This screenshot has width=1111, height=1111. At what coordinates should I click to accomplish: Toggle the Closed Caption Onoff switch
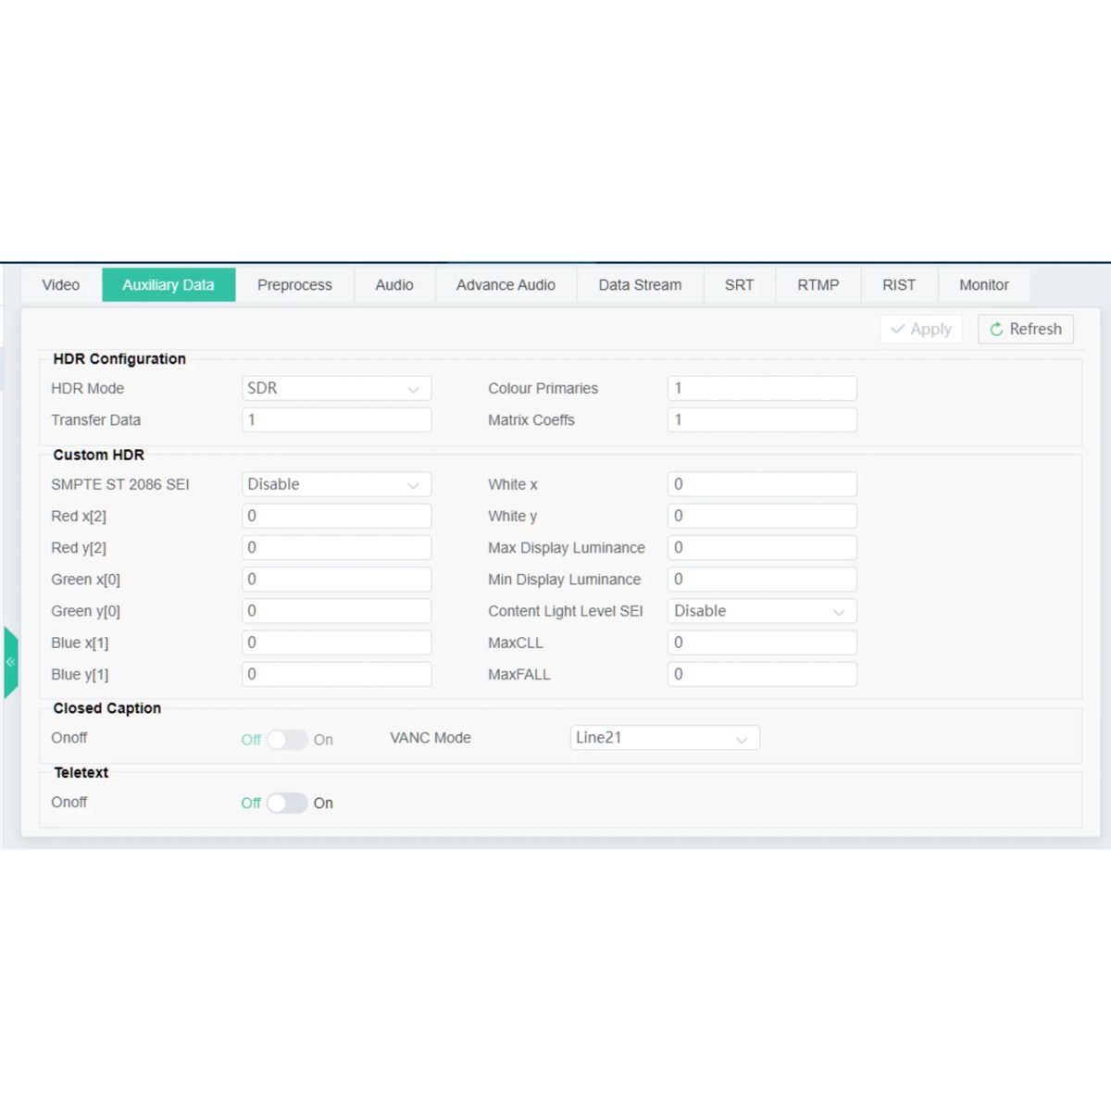(x=286, y=740)
